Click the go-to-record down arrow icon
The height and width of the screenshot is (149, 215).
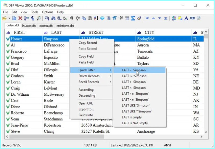(47, 18)
